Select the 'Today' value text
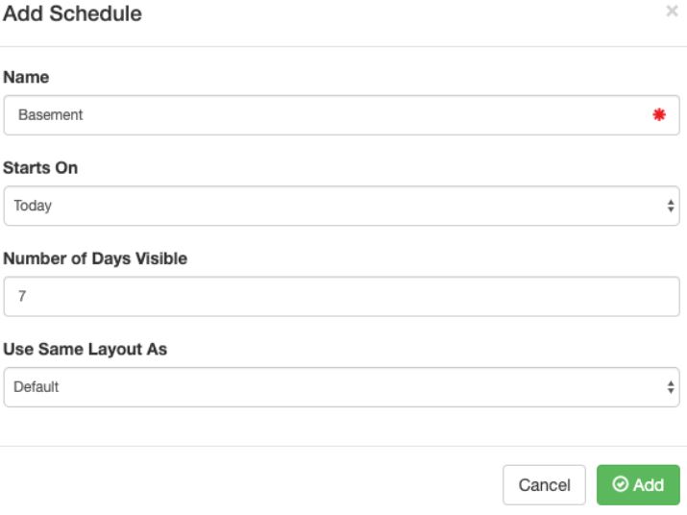This screenshot has height=515, width=687. [x=33, y=206]
